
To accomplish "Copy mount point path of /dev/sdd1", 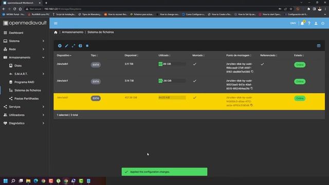I will [x=251, y=105].
